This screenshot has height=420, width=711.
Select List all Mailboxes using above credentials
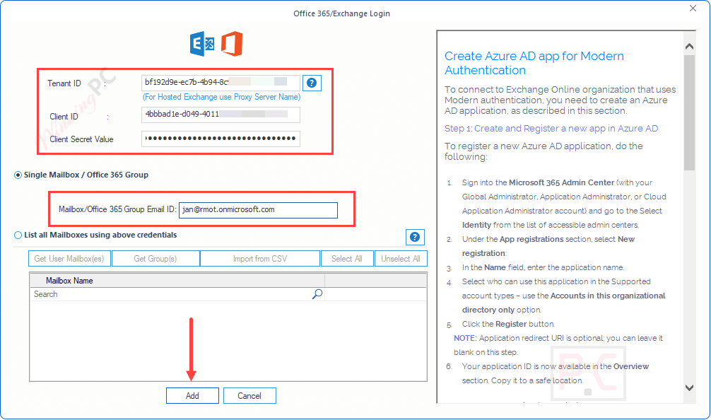(x=18, y=235)
